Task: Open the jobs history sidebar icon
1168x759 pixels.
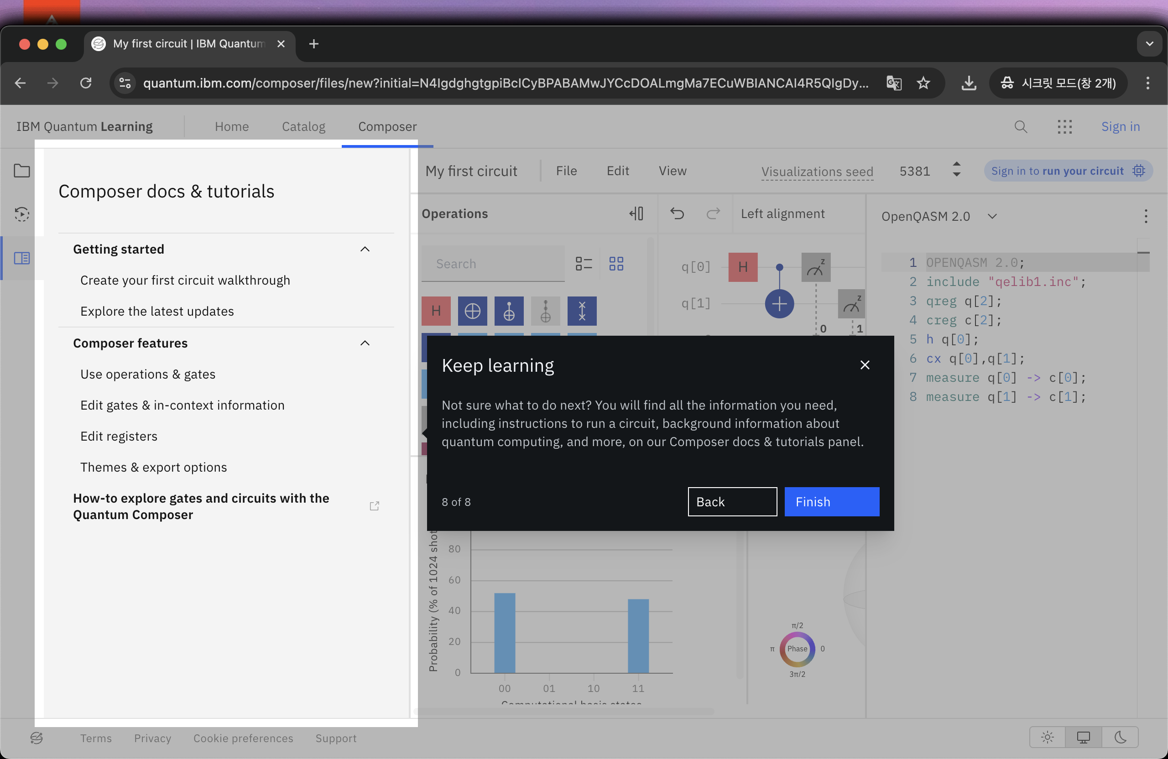Action: 21,214
